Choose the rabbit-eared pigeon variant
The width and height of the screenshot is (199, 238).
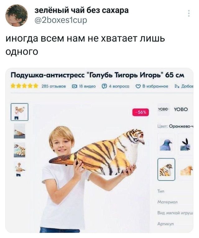[x=186, y=144]
